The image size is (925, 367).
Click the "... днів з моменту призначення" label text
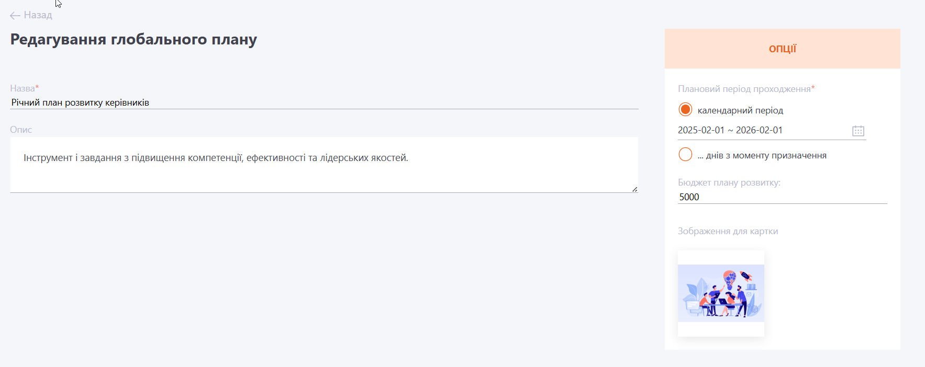click(x=762, y=155)
